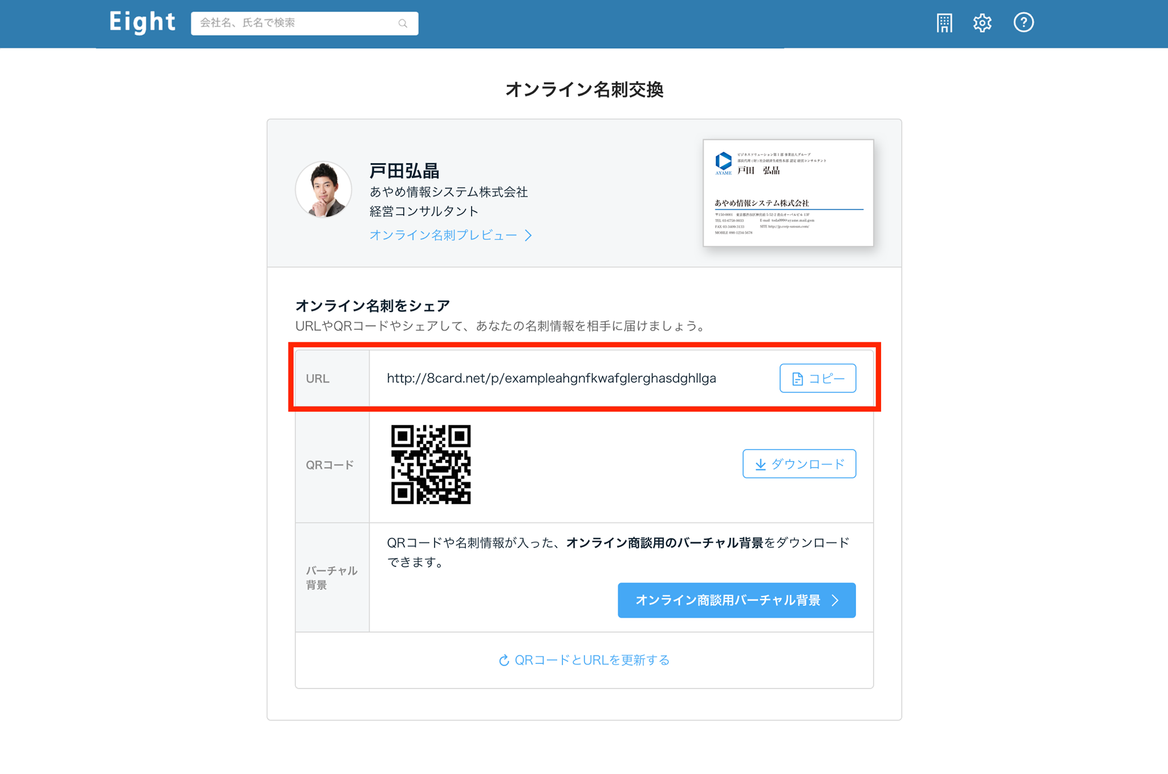
Task: Open オンライン商談用バーチャル背景 button
Action: tap(736, 600)
